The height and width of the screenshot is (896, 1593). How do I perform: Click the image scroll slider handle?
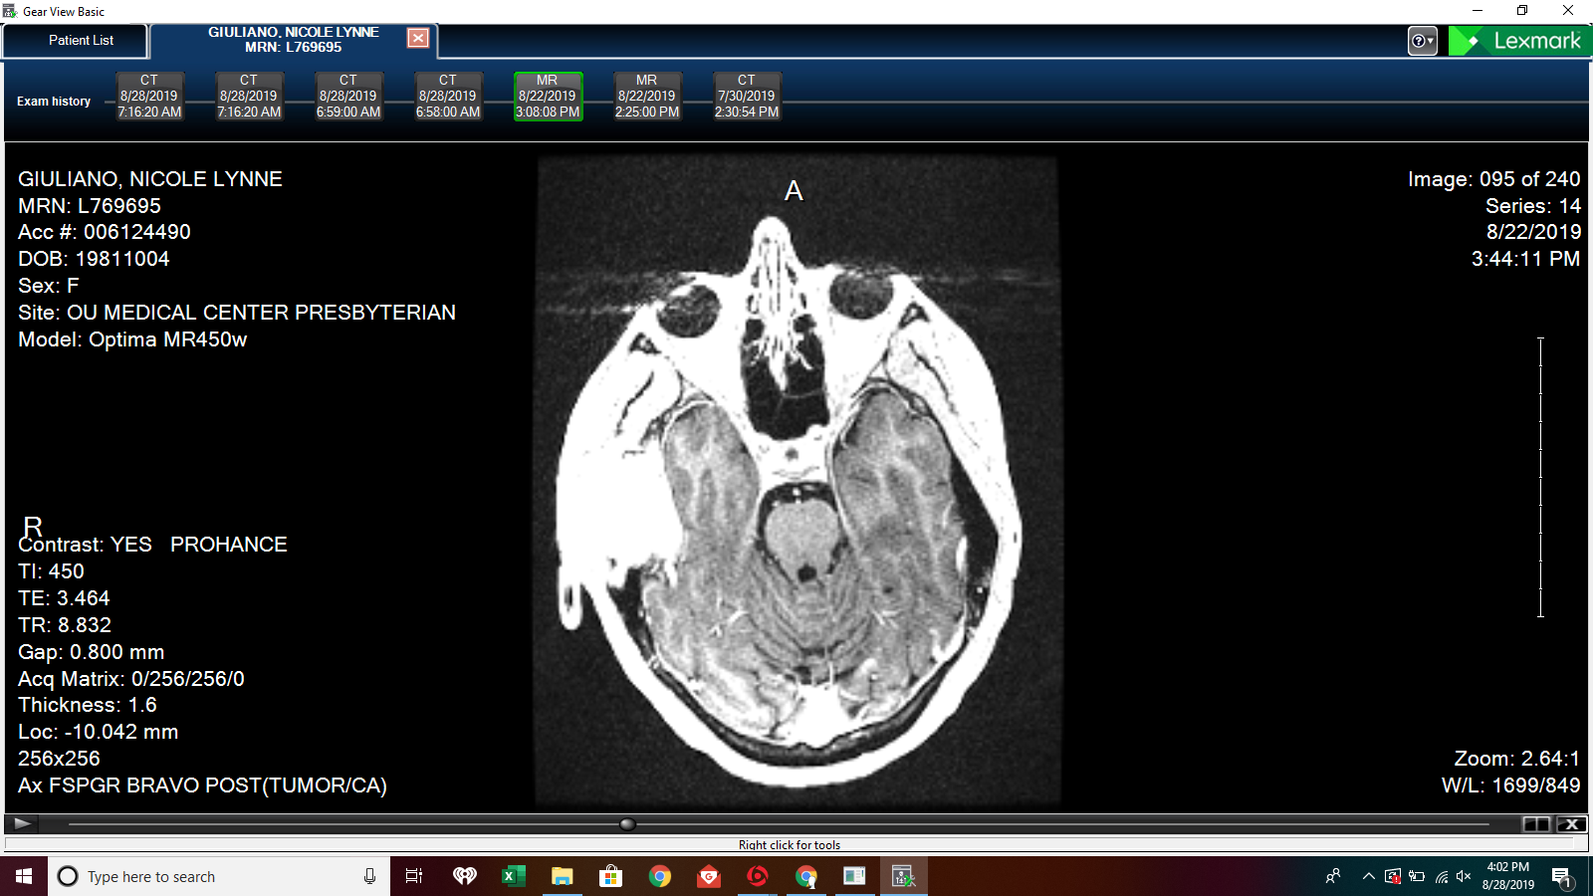tap(627, 823)
